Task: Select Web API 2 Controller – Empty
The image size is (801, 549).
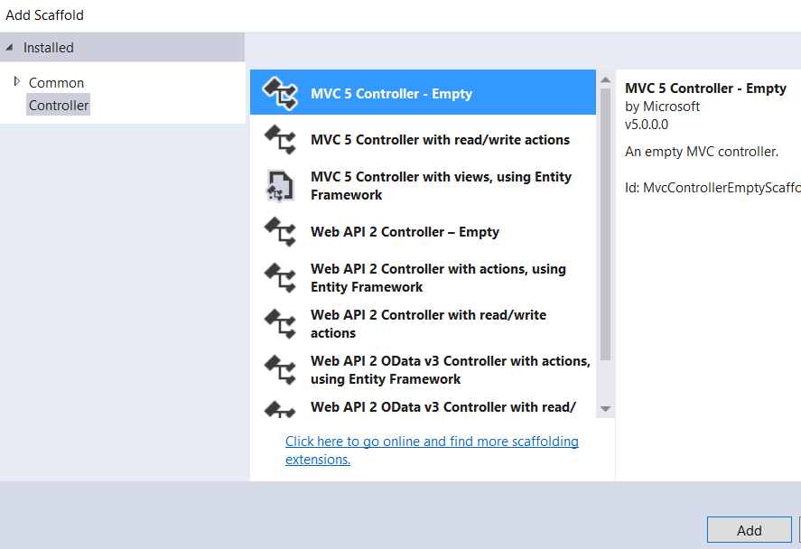Action: [405, 231]
